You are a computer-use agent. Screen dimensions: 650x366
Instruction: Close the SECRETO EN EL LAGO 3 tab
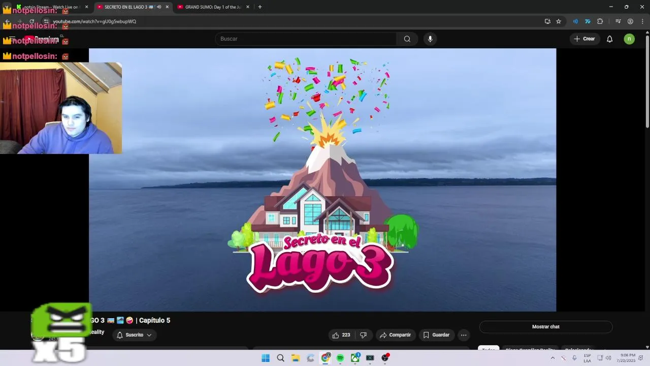pos(167,7)
